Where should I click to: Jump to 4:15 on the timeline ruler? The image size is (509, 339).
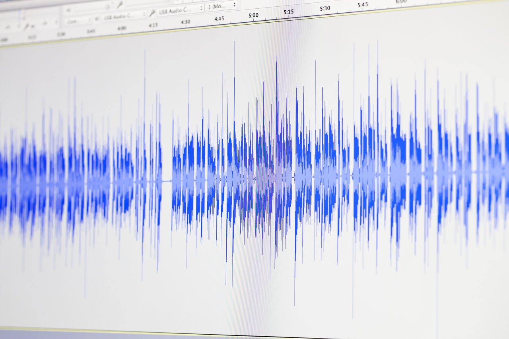coord(153,25)
